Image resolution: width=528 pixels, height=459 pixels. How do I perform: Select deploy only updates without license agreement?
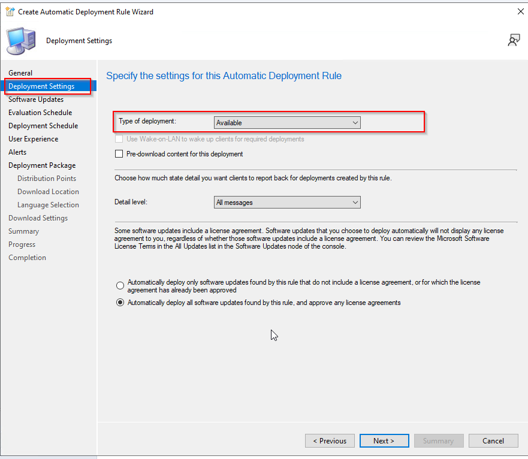[120, 285]
